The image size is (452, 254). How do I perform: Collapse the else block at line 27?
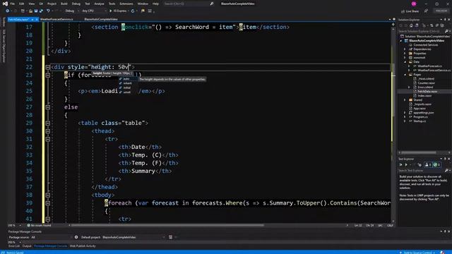(x=48, y=107)
